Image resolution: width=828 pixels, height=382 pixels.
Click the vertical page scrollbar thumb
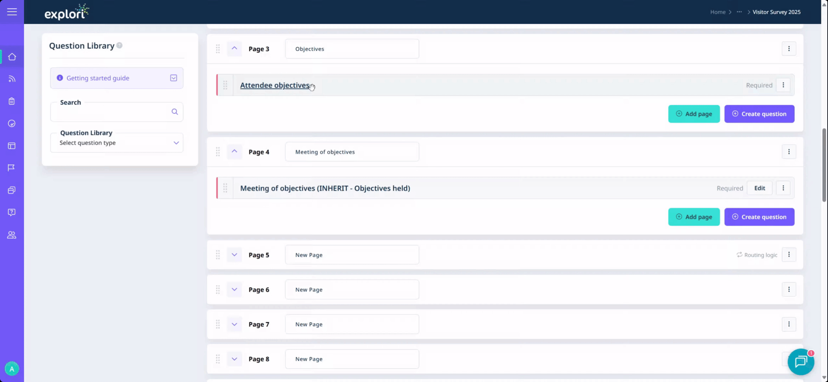(824, 165)
